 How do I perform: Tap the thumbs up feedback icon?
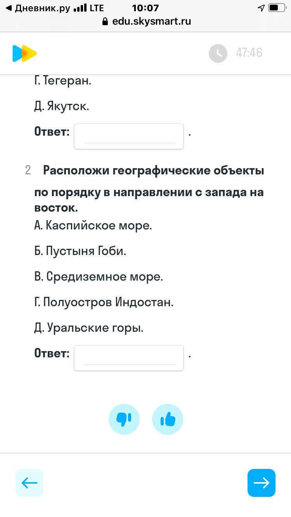(x=168, y=419)
